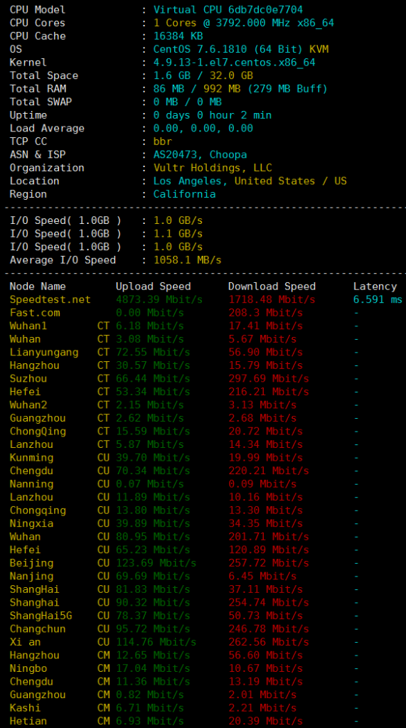Click Chengdu CU download '220.21 Mbit/s'

pyautogui.click(x=269, y=471)
